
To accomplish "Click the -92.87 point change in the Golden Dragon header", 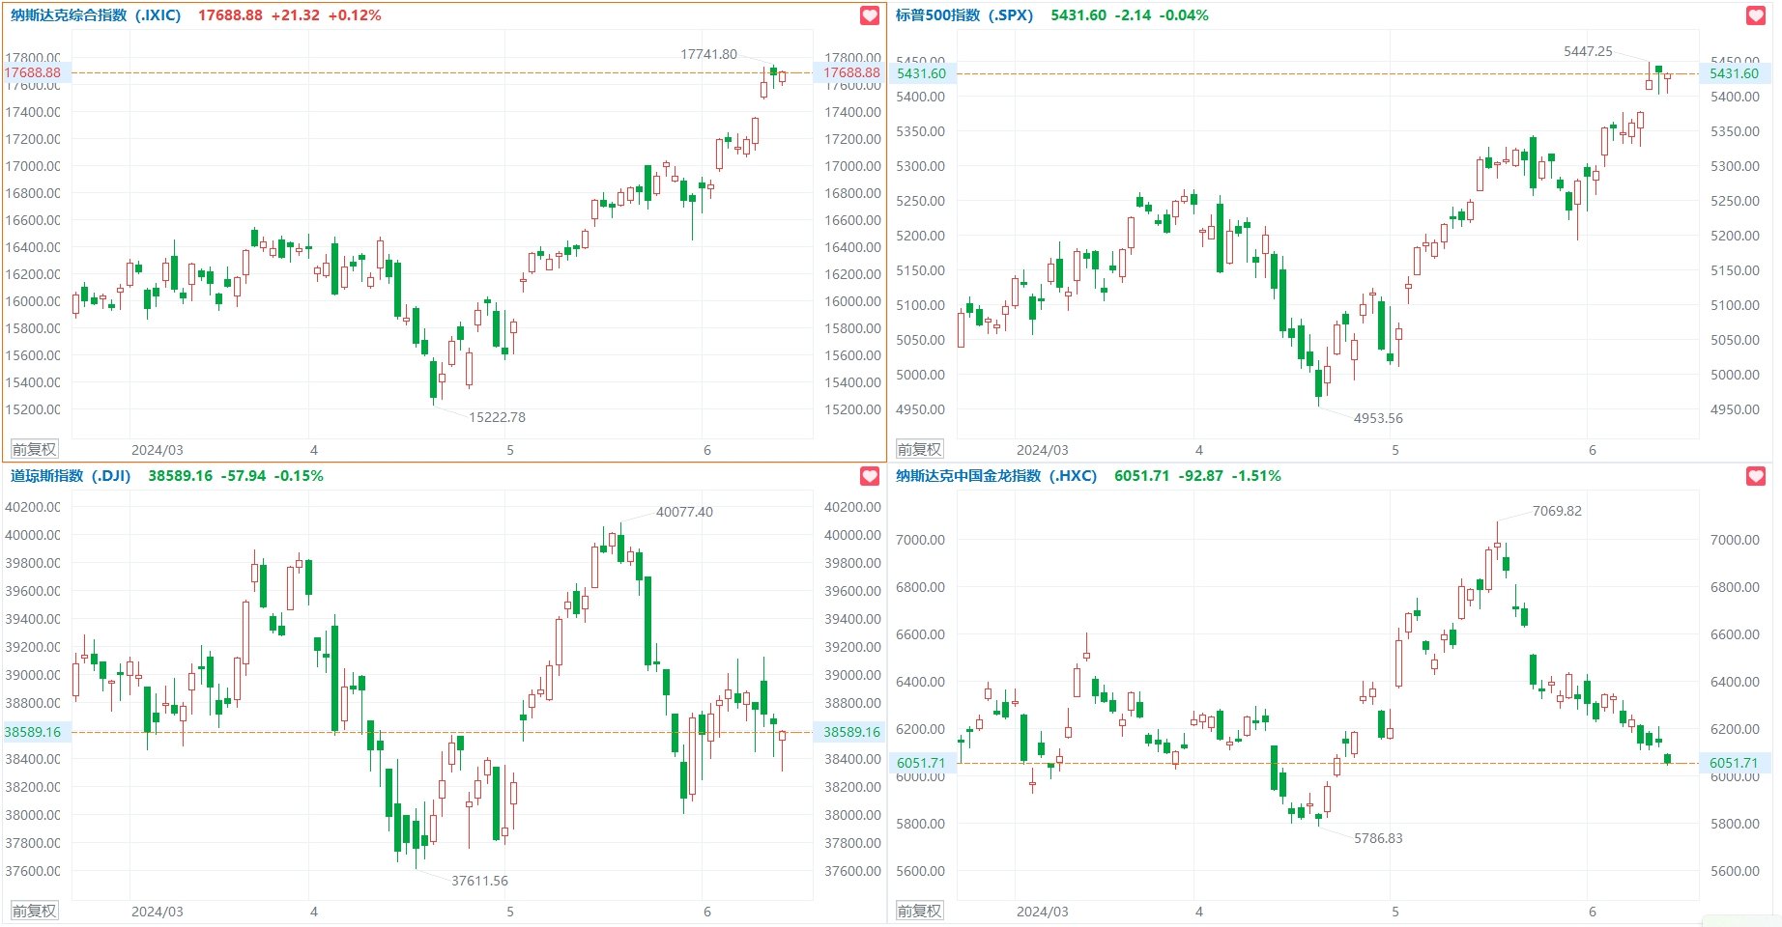I will pyautogui.click(x=1200, y=476).
